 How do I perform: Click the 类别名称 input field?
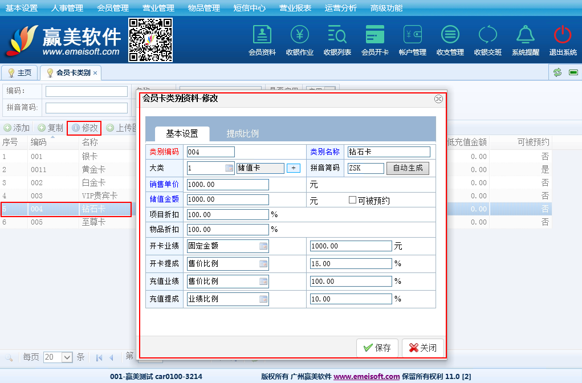(x=389, y=152)
